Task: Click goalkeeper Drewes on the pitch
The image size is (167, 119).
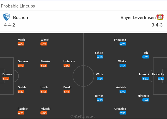Action: (x=7, y=74)
